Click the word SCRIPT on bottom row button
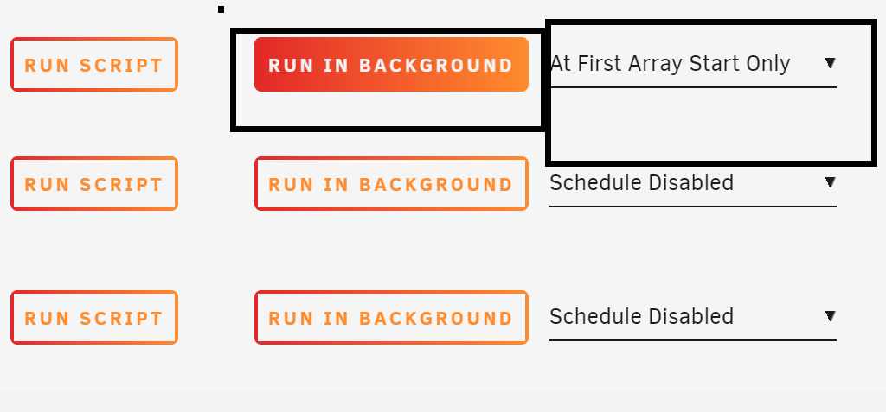The image size is (886, 412). [x=121, y=318]
